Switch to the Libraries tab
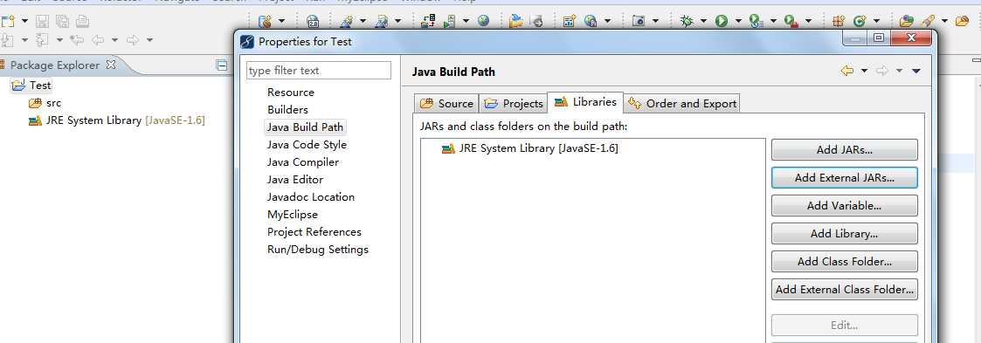The width and height of the screenshot is (981, 343). [x=585, y=102]
